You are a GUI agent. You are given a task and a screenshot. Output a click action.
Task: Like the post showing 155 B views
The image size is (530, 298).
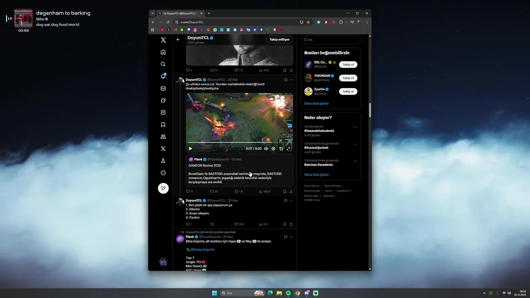pos(238,192)
